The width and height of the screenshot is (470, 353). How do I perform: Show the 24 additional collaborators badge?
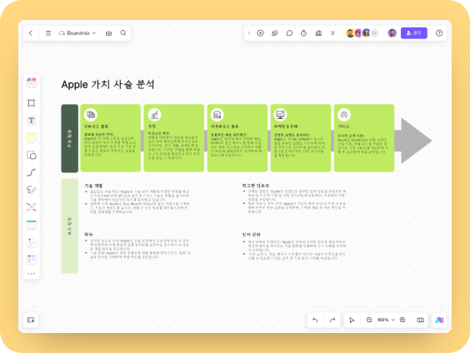tap(374, 33)
